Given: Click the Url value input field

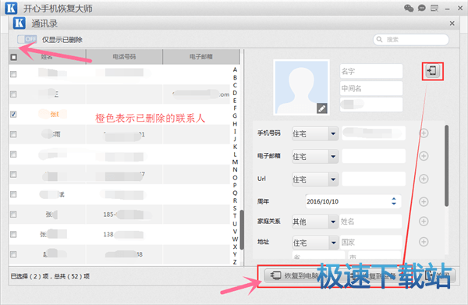Looking at the screenshot, I should (374, 179).
